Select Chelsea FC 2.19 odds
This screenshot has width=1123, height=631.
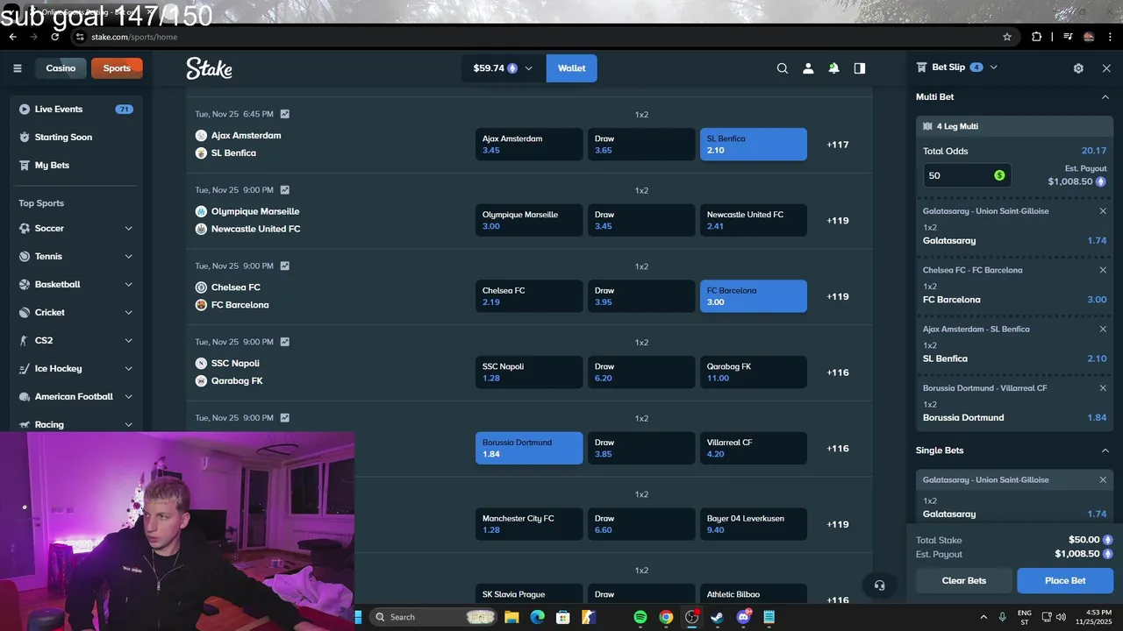[x=529, y=296]
